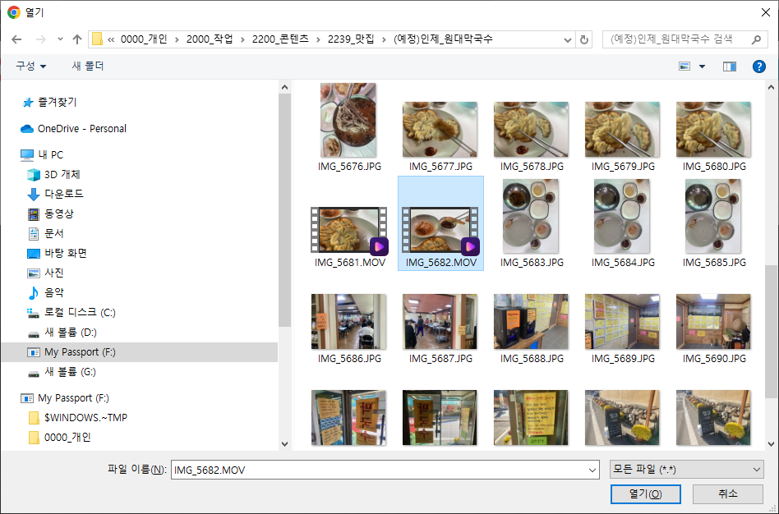Open Help via the question mark icon
Viewport: 779px width, 514px height.
pyautogui.click(x=758, y=67)
